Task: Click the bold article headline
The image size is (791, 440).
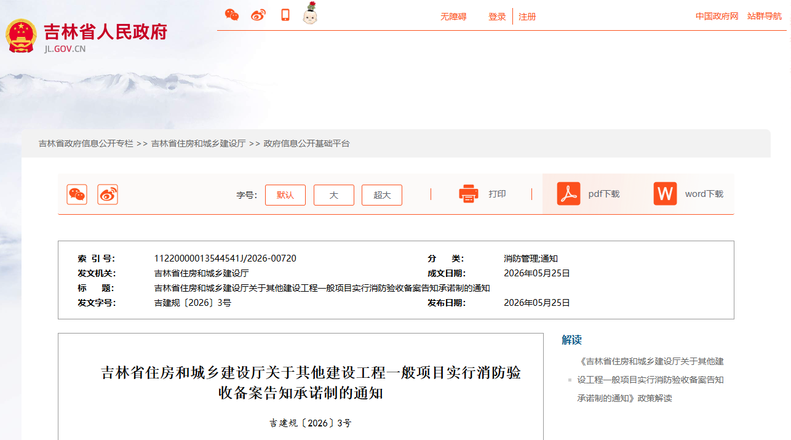Action: click(x=310, y=383)
